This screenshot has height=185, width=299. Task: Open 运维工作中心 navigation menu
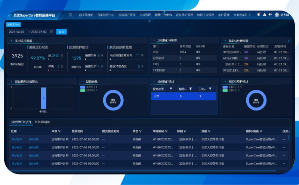163,15
